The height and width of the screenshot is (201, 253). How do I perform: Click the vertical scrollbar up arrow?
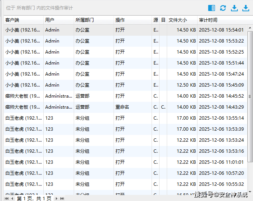(x=250, y=27)
